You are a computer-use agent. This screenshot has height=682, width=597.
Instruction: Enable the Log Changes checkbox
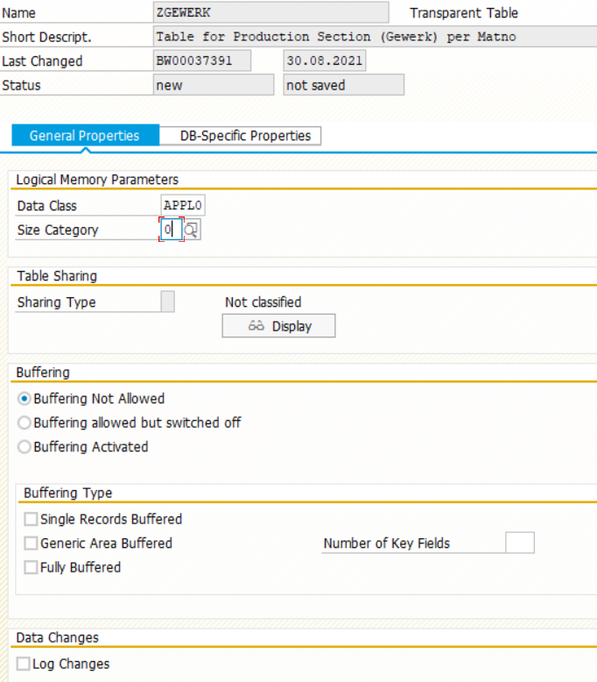(x=24, y=664)
